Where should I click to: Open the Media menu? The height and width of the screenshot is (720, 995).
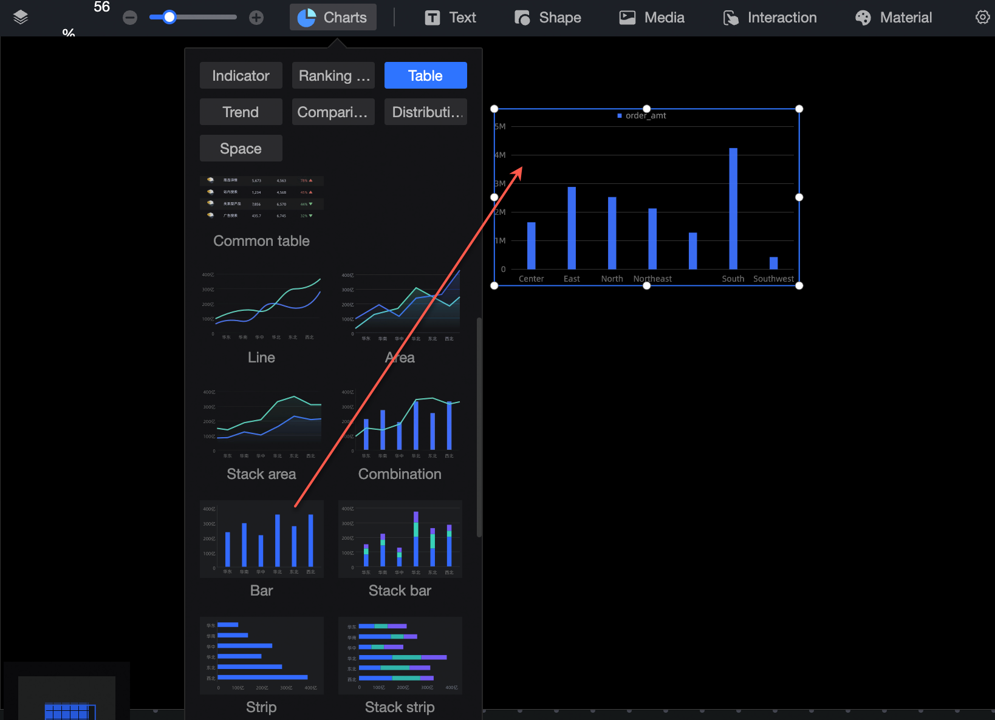pyautogui.click(x=652, y=18)
